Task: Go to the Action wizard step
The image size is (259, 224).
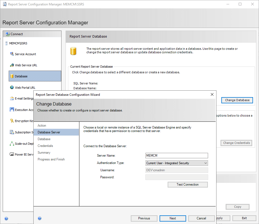Action: point(42,126)
